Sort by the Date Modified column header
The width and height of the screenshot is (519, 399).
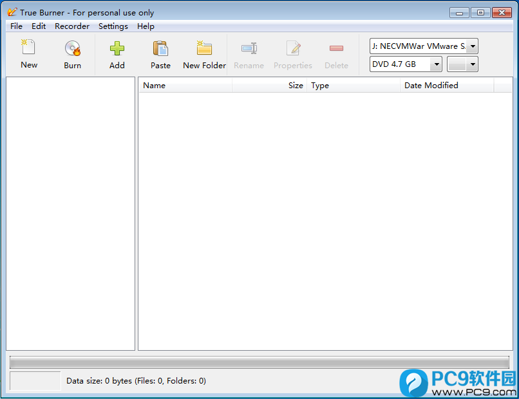tap(447, 86)
